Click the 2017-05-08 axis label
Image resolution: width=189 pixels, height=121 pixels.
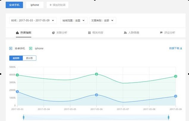[149, 109]
